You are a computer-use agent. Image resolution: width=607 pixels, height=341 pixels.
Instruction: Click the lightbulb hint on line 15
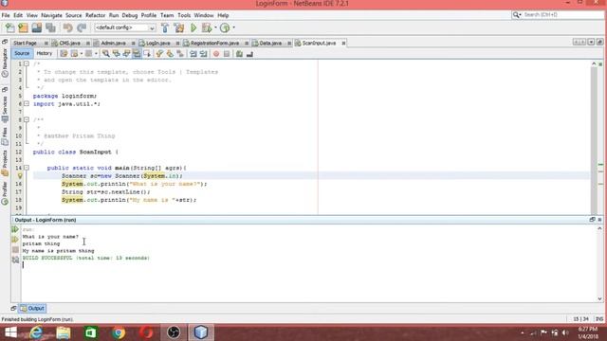point(20,176)
